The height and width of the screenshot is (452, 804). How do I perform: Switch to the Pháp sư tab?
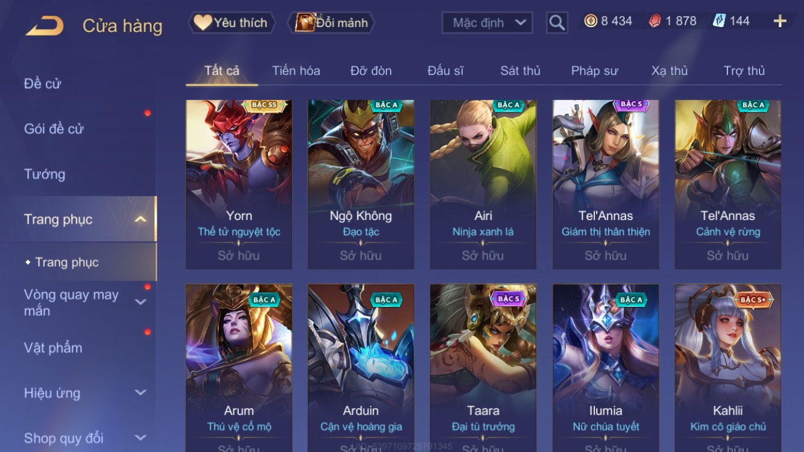(x=594, y=71)
